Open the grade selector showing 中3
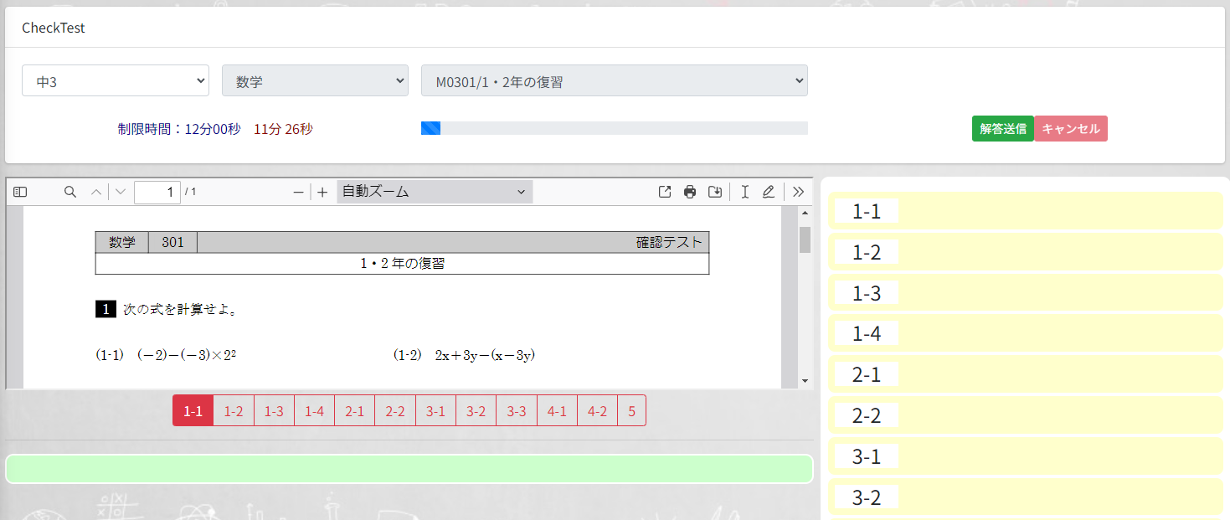 tap(115, 80)
